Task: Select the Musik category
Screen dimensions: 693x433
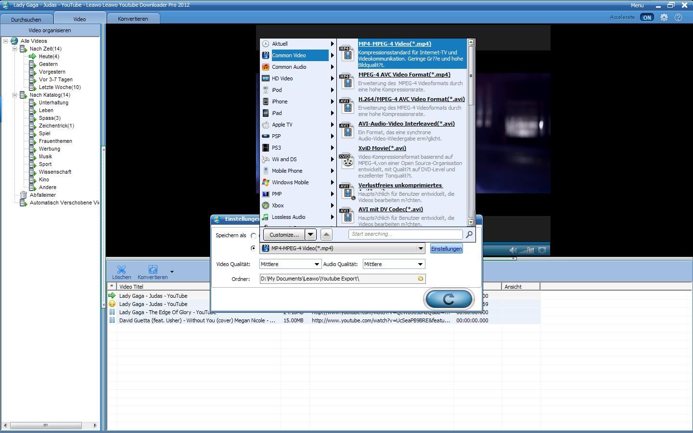Action: pyautogui.click(x=45, y=156)
